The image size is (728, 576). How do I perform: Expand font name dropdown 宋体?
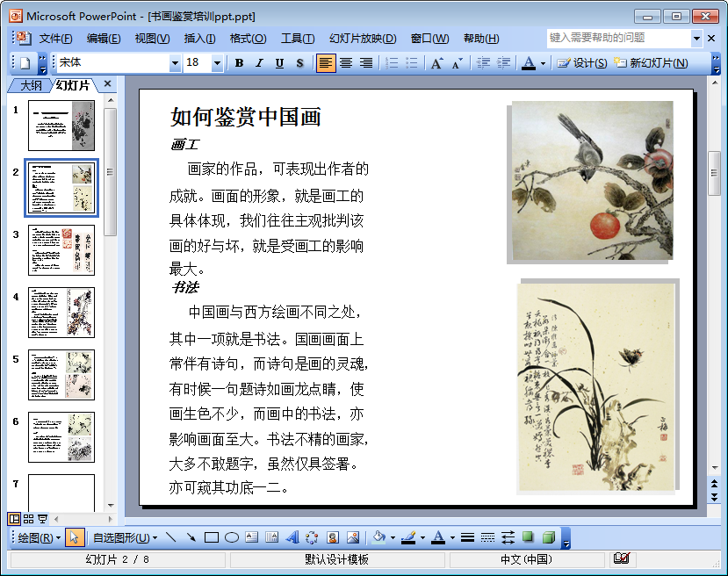(175, 62)
